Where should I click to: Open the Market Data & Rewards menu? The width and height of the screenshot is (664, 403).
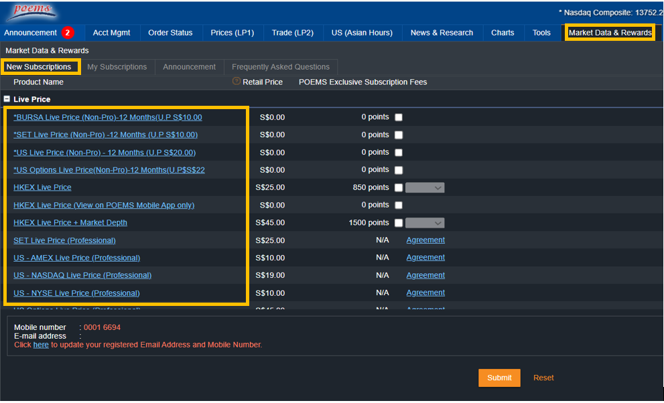(x=610, y=33)
